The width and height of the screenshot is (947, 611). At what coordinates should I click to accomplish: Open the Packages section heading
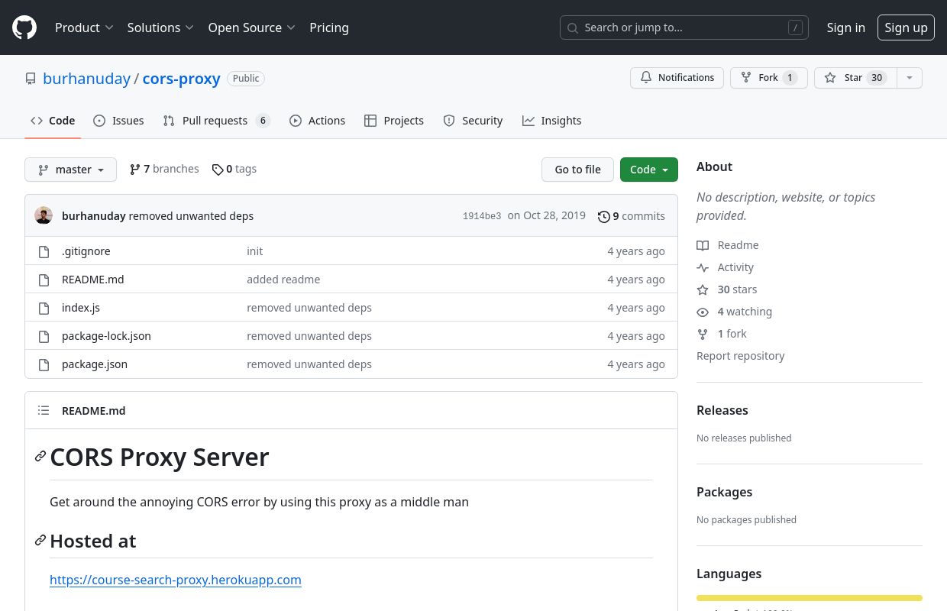[724, 492]
